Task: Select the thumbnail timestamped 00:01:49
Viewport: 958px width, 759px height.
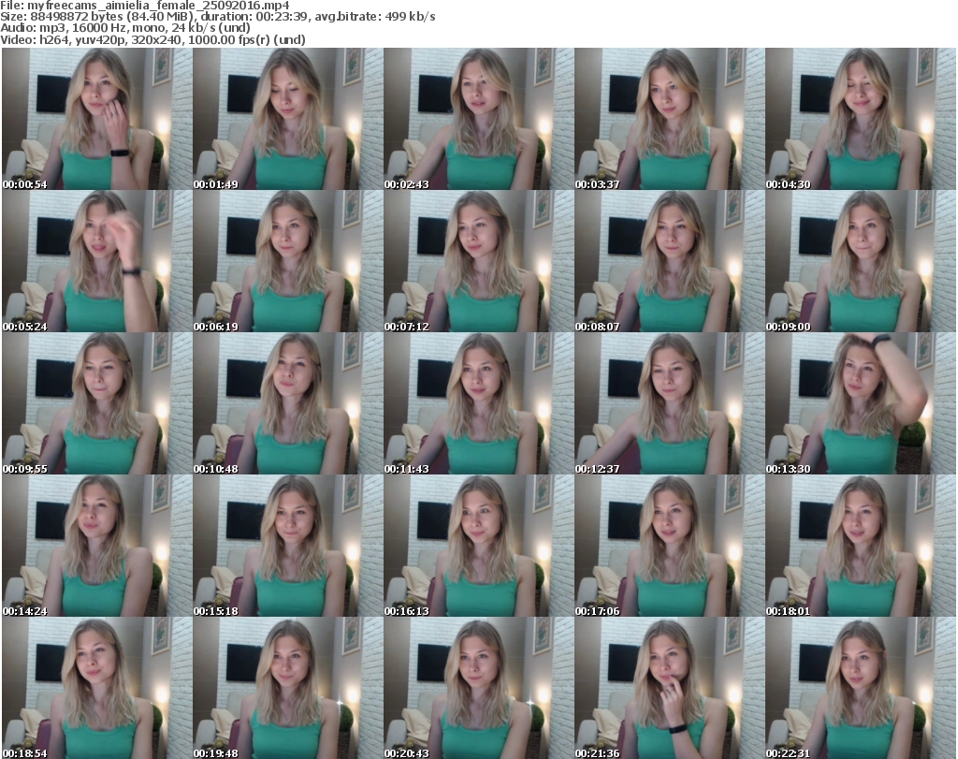Action: pos(288,119)
